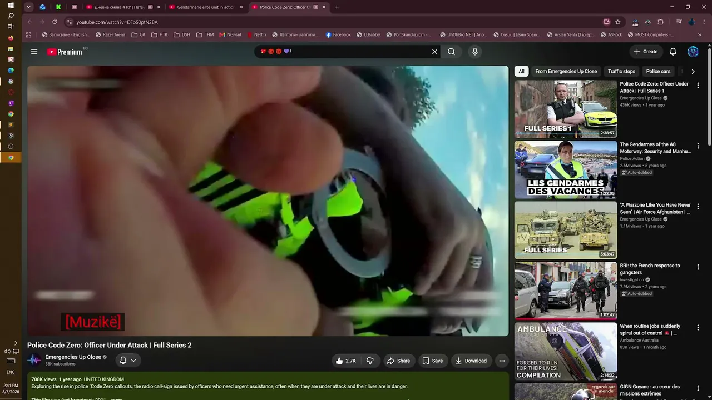Select the Police cars chip
This screenshot has height=400, width=712.
658,71
